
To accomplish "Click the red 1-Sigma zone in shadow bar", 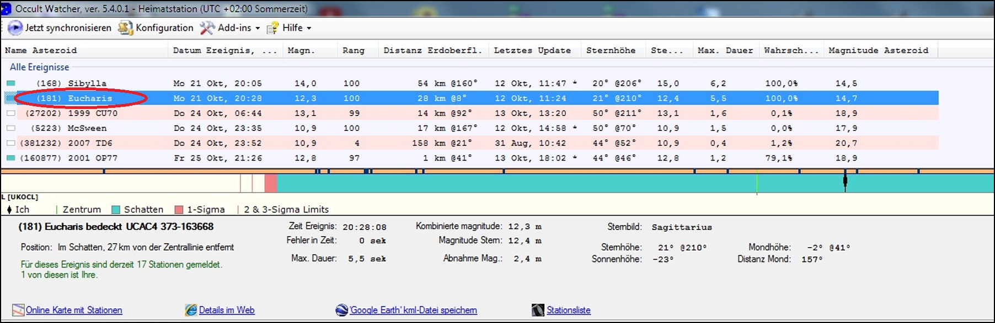I will pos(270,183).
